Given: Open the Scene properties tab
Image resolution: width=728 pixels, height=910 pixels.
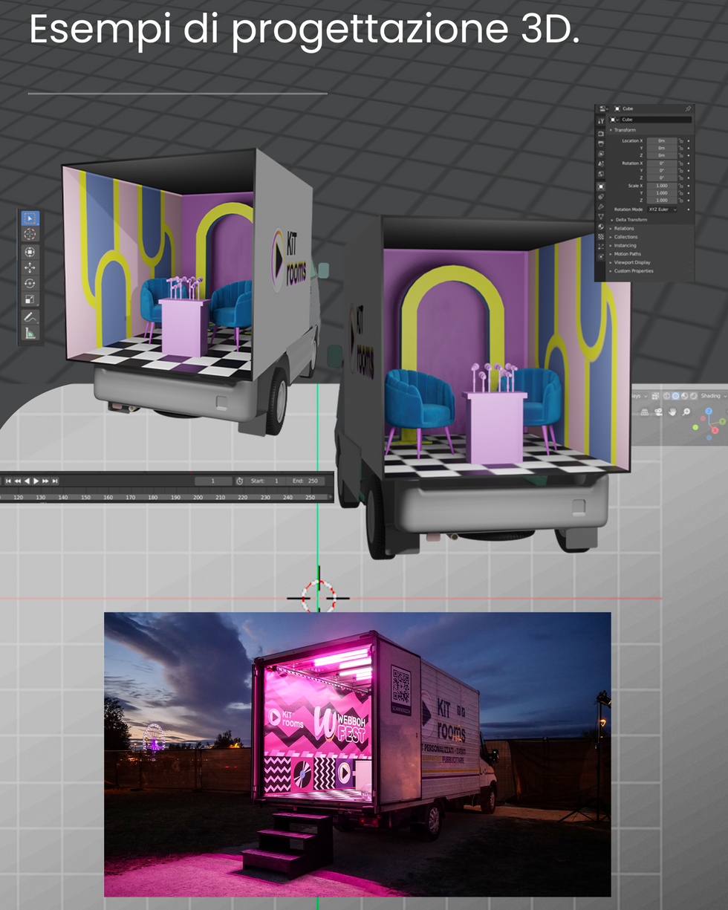Looking at the screenshot, I should pyautogui.click(x=601, y=163).
